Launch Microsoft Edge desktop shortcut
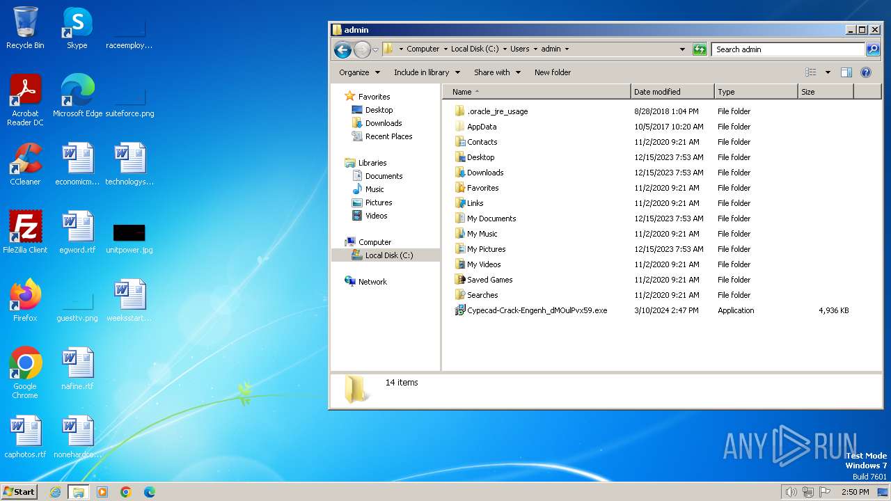 77,95
